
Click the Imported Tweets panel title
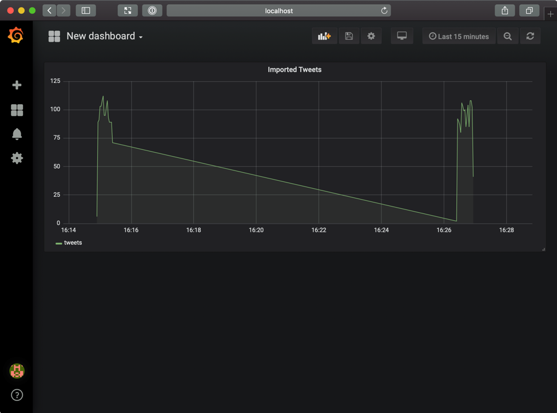coord(295,70)
